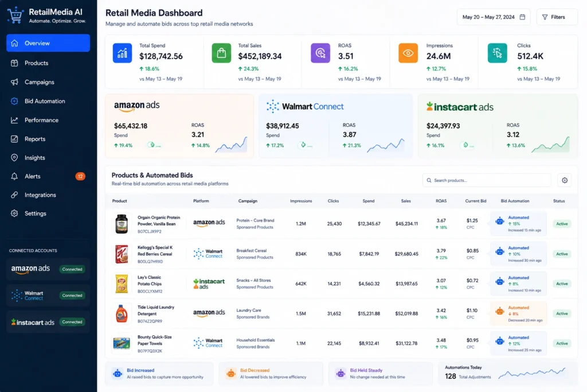Click the Bid Decreased legend robot icon
Viewport: 587px width, 392px height.
tap(231, 374)
